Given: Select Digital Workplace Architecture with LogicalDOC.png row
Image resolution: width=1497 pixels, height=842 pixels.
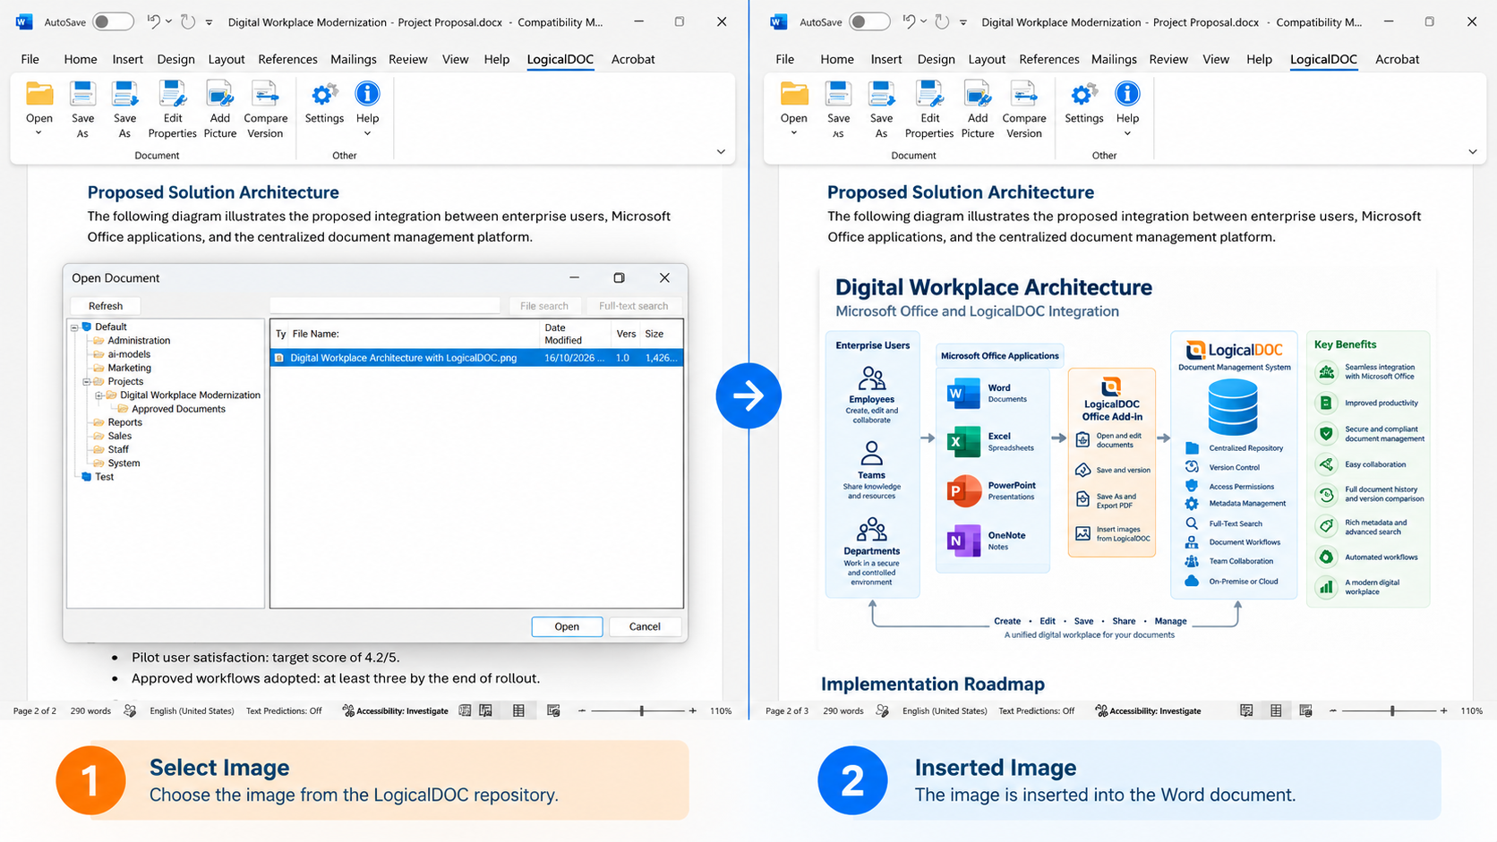Looking at the screenshot, I should point(476,358).
